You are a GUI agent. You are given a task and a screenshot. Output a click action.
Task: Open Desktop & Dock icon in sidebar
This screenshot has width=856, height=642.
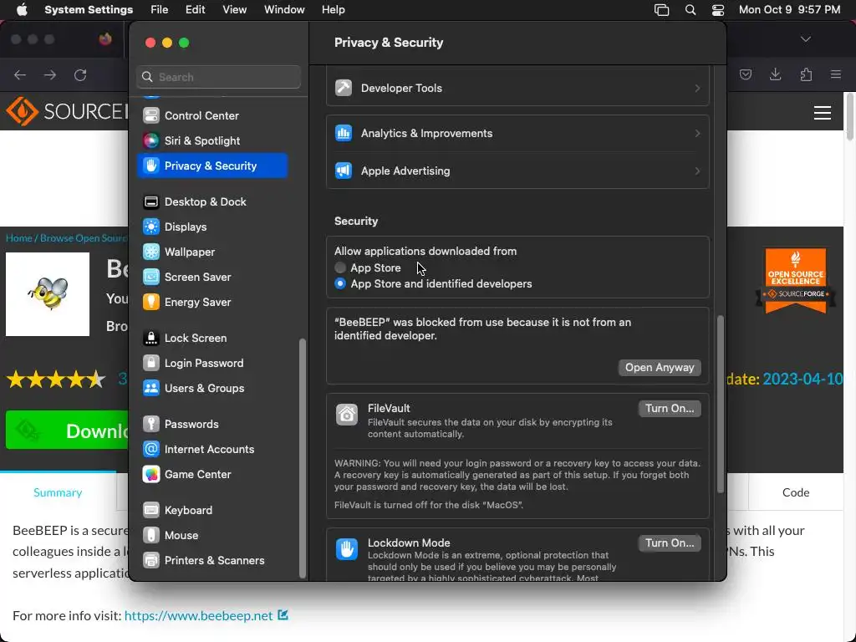point(151,202)
